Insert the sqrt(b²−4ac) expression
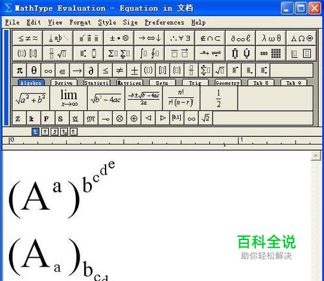The height and width of the screenshot is (281, 324). [x=106, y=98]
